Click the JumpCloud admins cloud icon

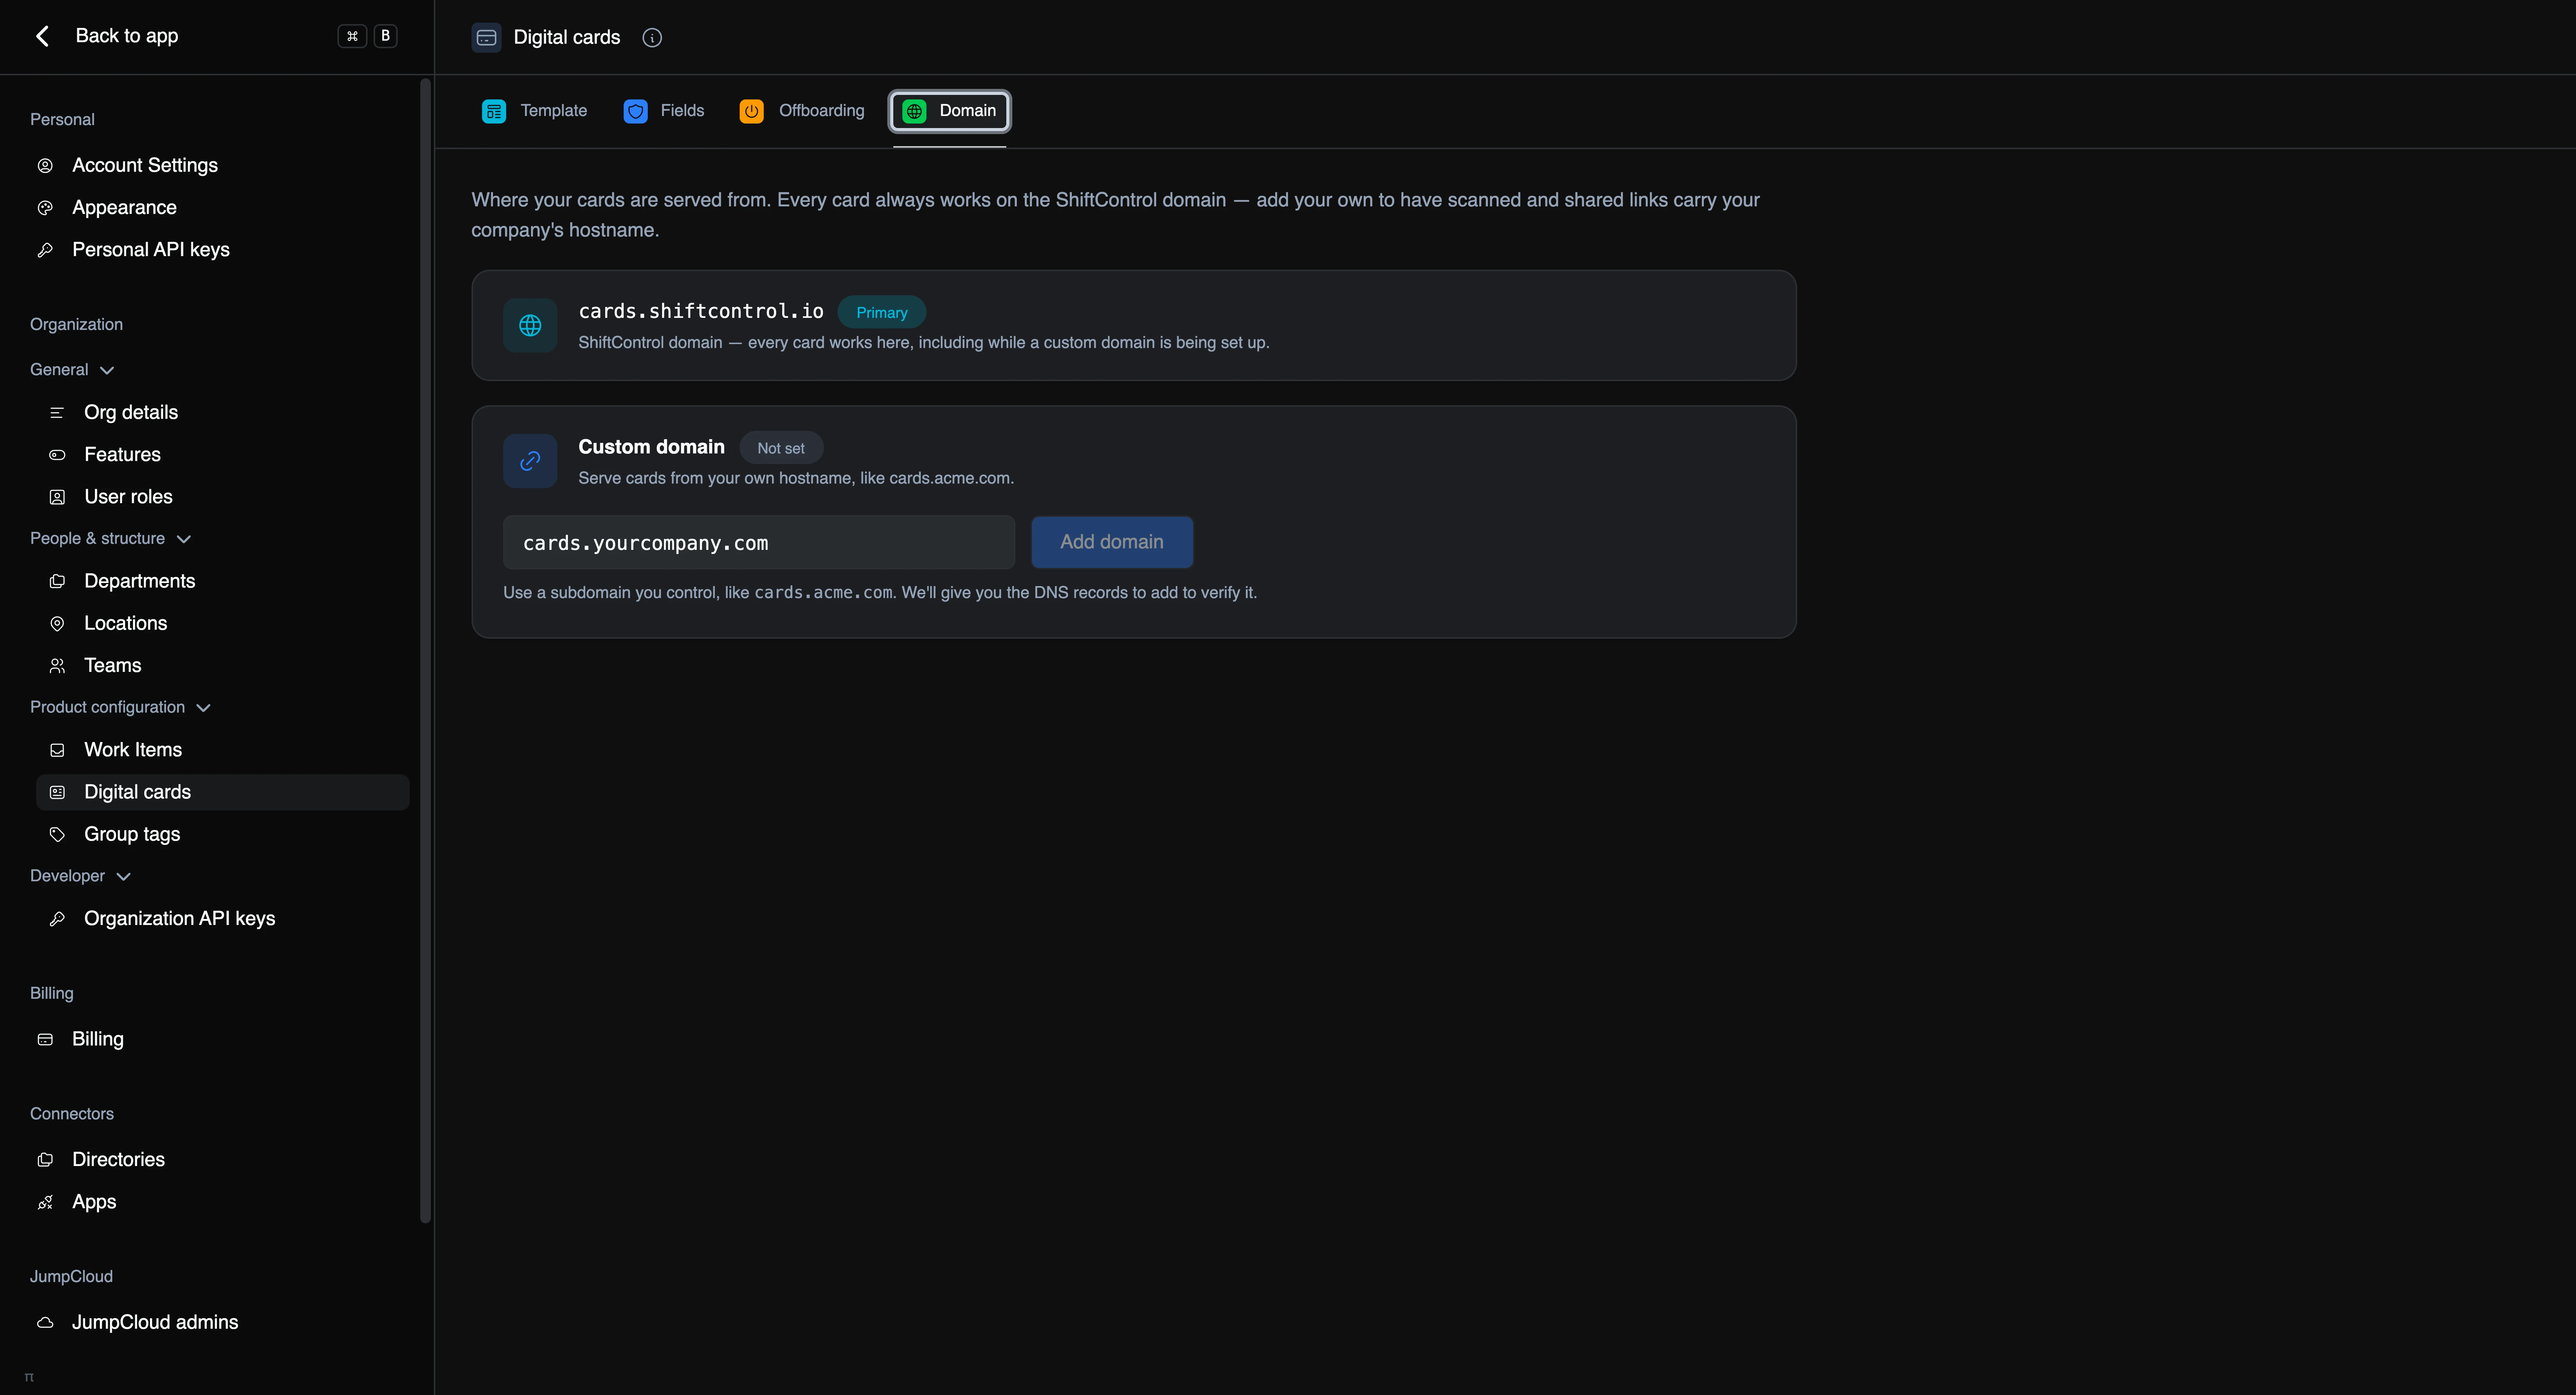[x=45, y=1323]
